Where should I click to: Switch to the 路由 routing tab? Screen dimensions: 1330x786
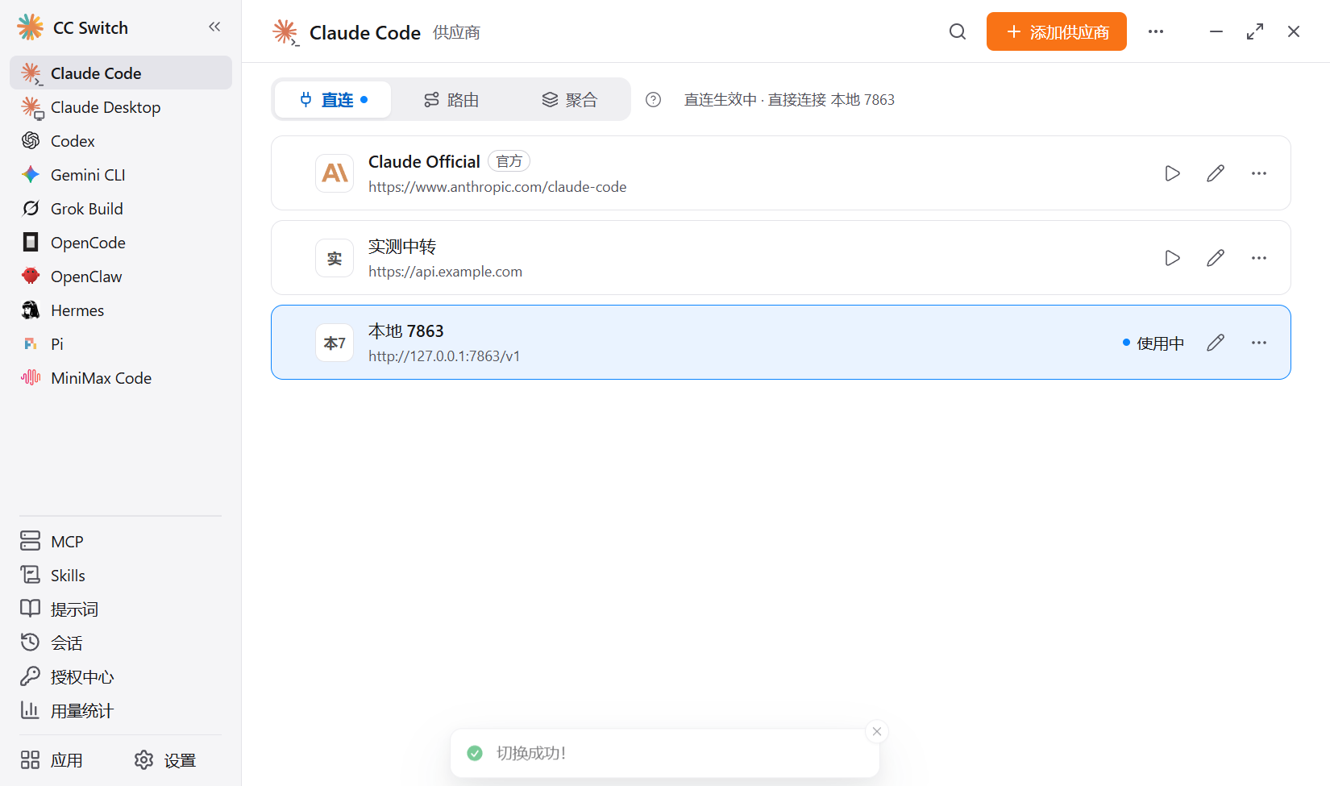click(451, 100)
